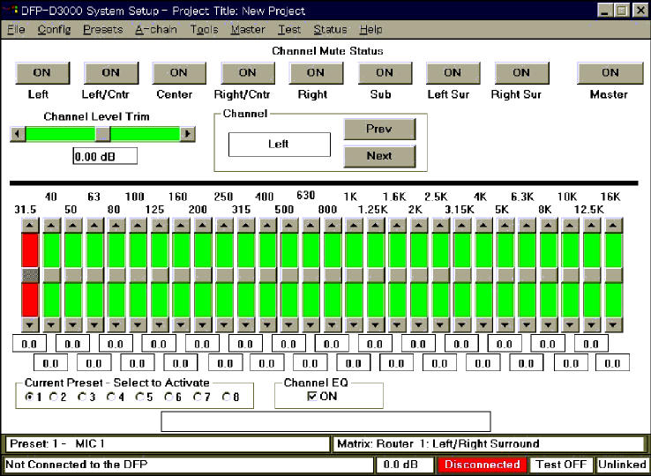
Task: Click the Channel Level Trim left arrow
Action: point(17,134)
